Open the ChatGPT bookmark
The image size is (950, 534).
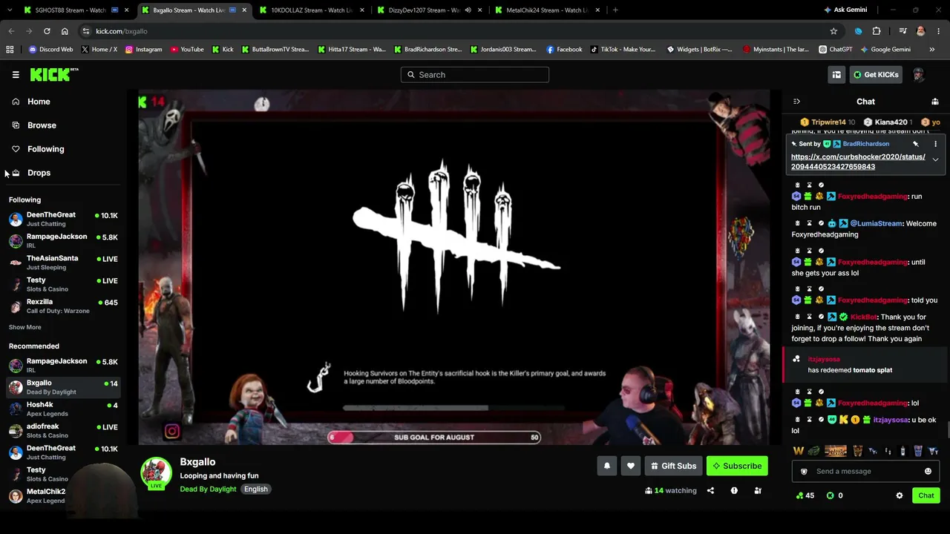click(836, 50)
